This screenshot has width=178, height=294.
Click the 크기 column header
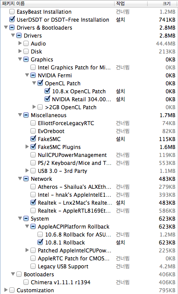click(x=163, y=4)
